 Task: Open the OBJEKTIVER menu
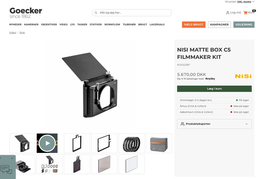point(49,25)
